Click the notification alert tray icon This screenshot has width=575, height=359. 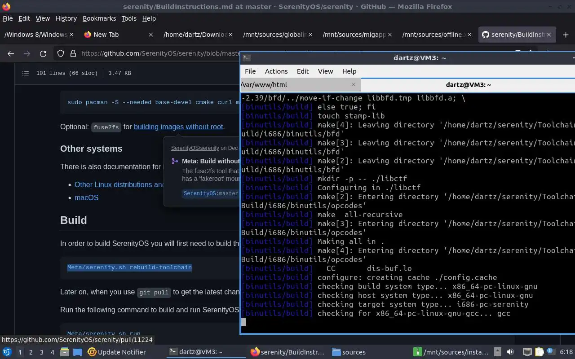coord(551,352)
